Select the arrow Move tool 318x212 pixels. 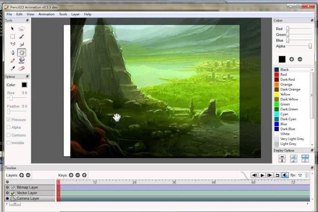pyautogui.click(x=12, y=28)
